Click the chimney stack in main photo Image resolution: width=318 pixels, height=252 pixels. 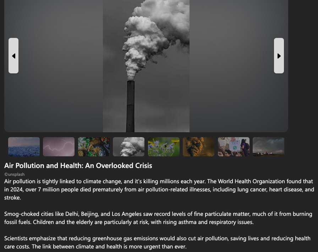[130, 106]
